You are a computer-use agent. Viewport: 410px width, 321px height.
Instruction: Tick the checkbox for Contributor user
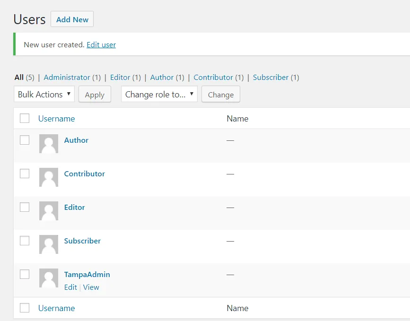25,174
